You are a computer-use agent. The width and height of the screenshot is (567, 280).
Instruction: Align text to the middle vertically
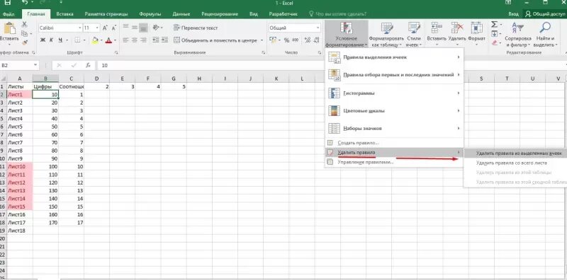pos(135,28)
